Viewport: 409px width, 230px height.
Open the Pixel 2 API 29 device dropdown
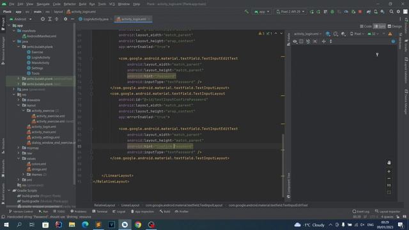(x=290, y=11)
